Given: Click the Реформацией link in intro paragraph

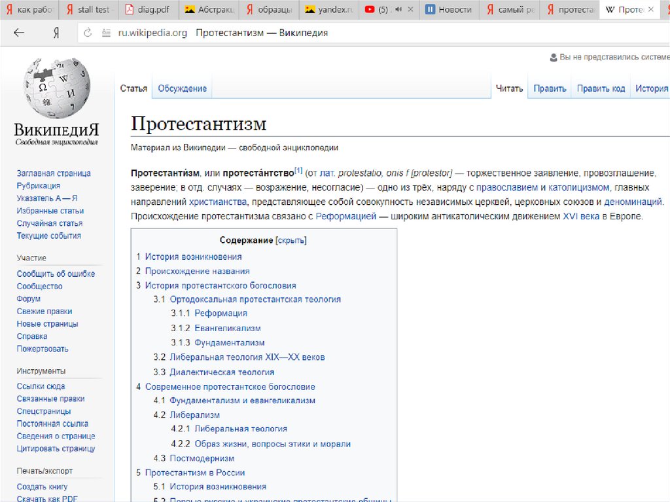Looking at the screenshot, I should click(345, 215).
